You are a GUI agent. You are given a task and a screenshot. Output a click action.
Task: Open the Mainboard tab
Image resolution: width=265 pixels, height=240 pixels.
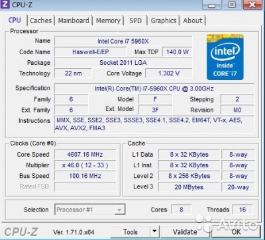pos(74,20)
